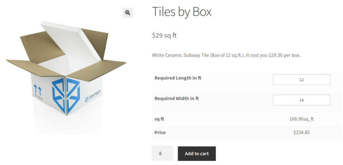The height and width of the screenshot is (165, 343).
Task: Click the "Required Width in ft" label
Action: click(176, 98)
